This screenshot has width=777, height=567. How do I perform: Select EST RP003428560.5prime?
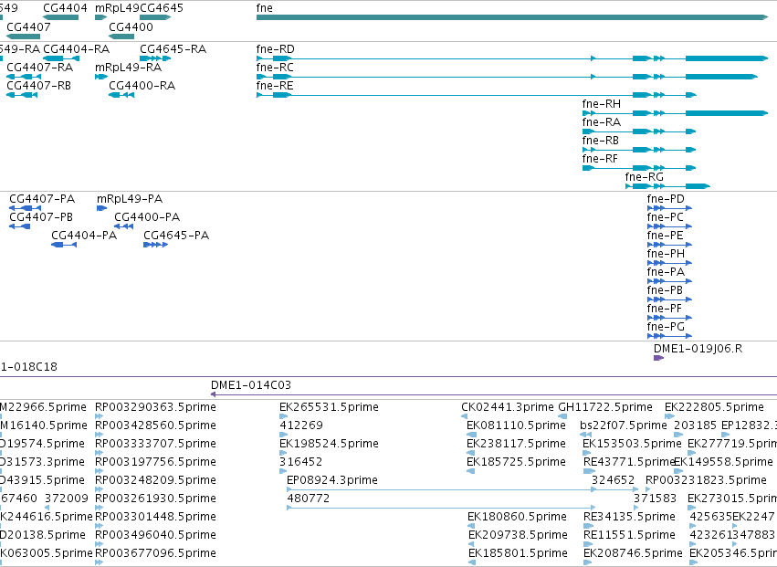(x=155, y=425)
